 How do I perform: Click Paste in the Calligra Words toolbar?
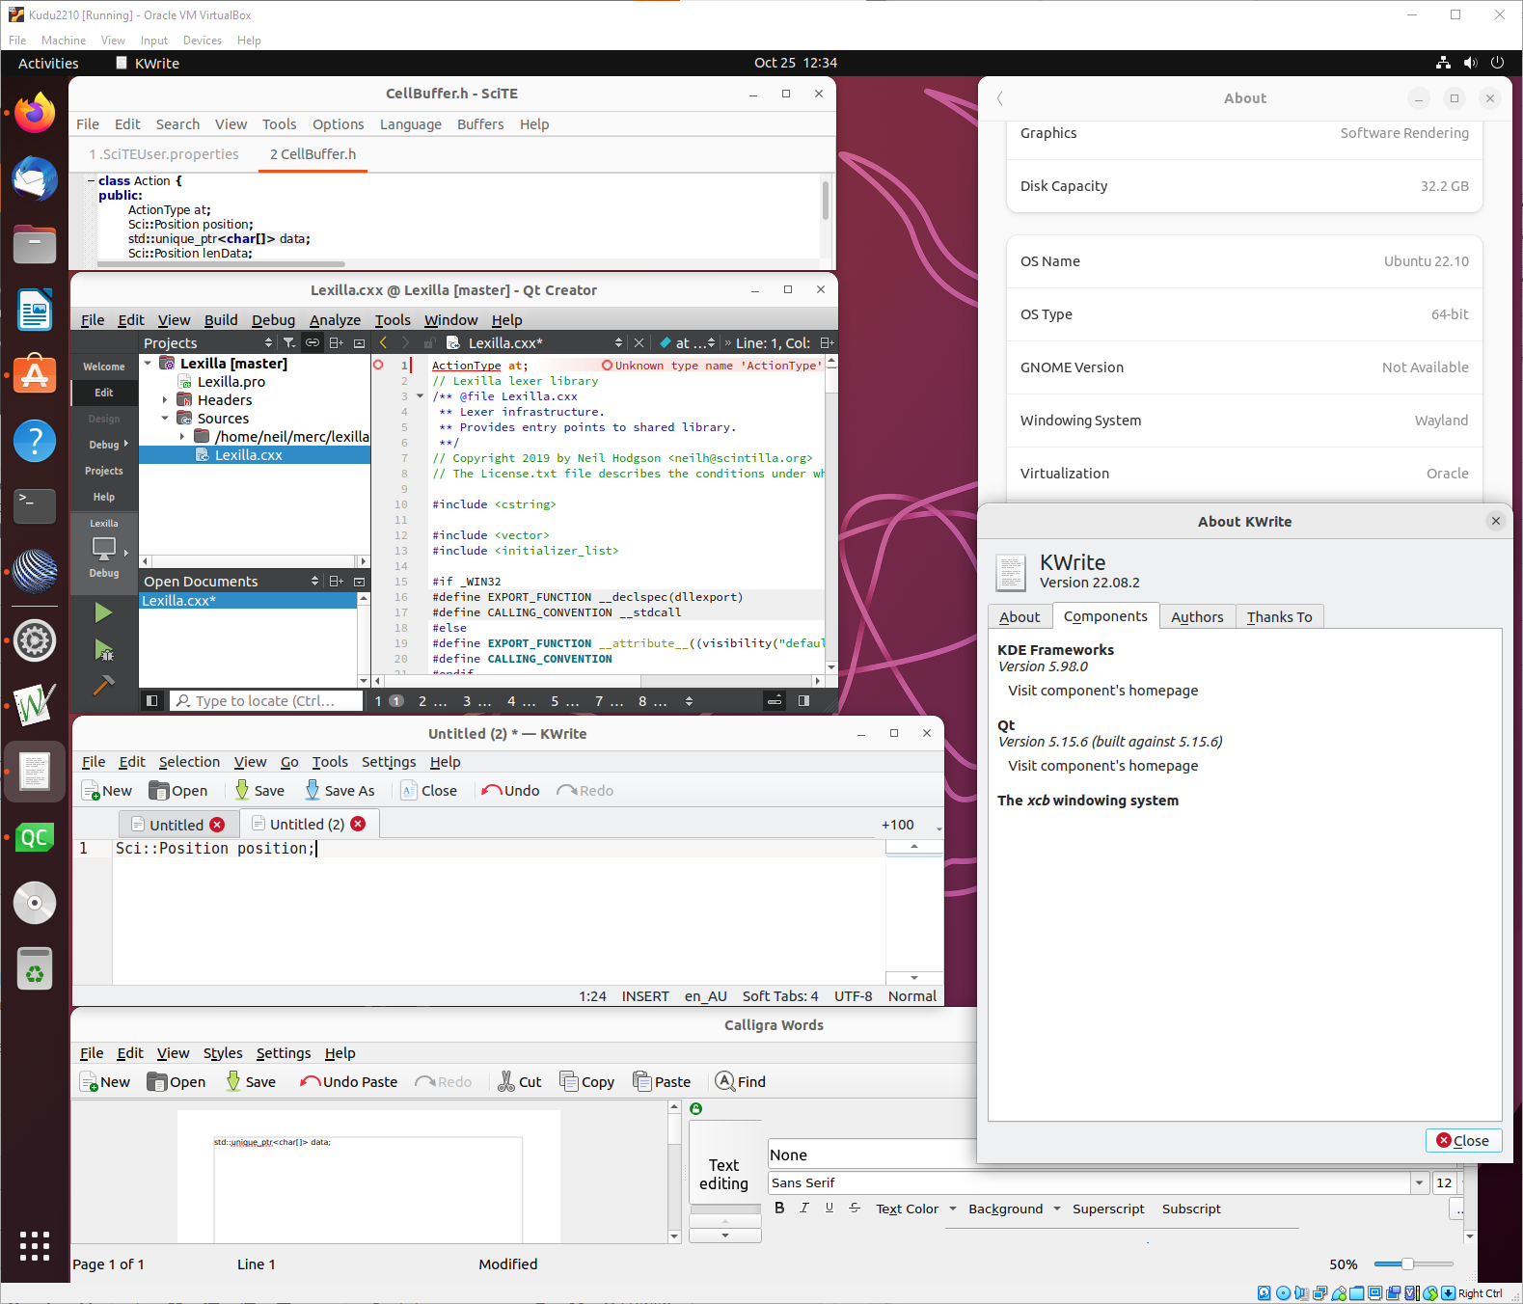pyautogui.click(x=662, y=1082)
